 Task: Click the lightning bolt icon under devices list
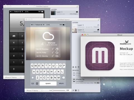[x=73, y=91]
